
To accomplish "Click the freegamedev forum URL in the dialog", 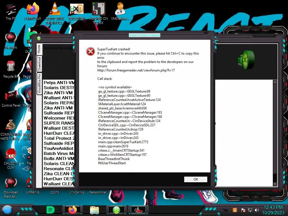I will [136, 70].
